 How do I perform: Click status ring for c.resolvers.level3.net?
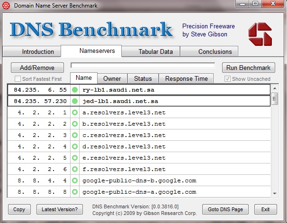click(x=75, y=135)
